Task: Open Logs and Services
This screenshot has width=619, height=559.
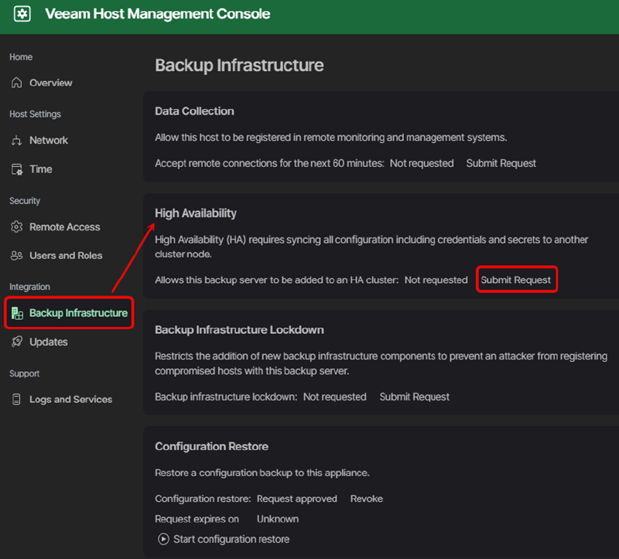Action: 70,400
